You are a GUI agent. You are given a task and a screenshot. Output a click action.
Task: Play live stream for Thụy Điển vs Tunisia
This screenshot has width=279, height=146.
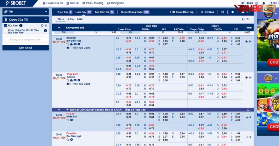coord(79,80)
